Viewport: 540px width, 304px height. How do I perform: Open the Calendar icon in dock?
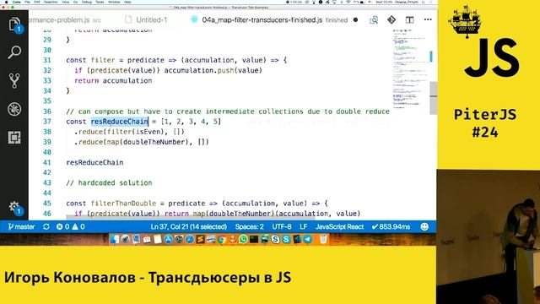click(147, 239)
